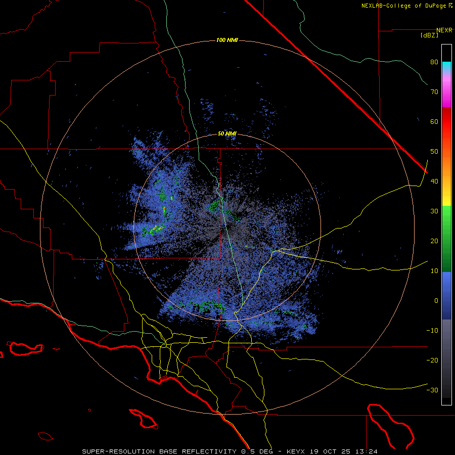Click the SUPER-RESOLUTION BASE REFLECTIVITY caption text
Image resolution: width=455 pixels, height=455 pixels.
coord(159,451)
